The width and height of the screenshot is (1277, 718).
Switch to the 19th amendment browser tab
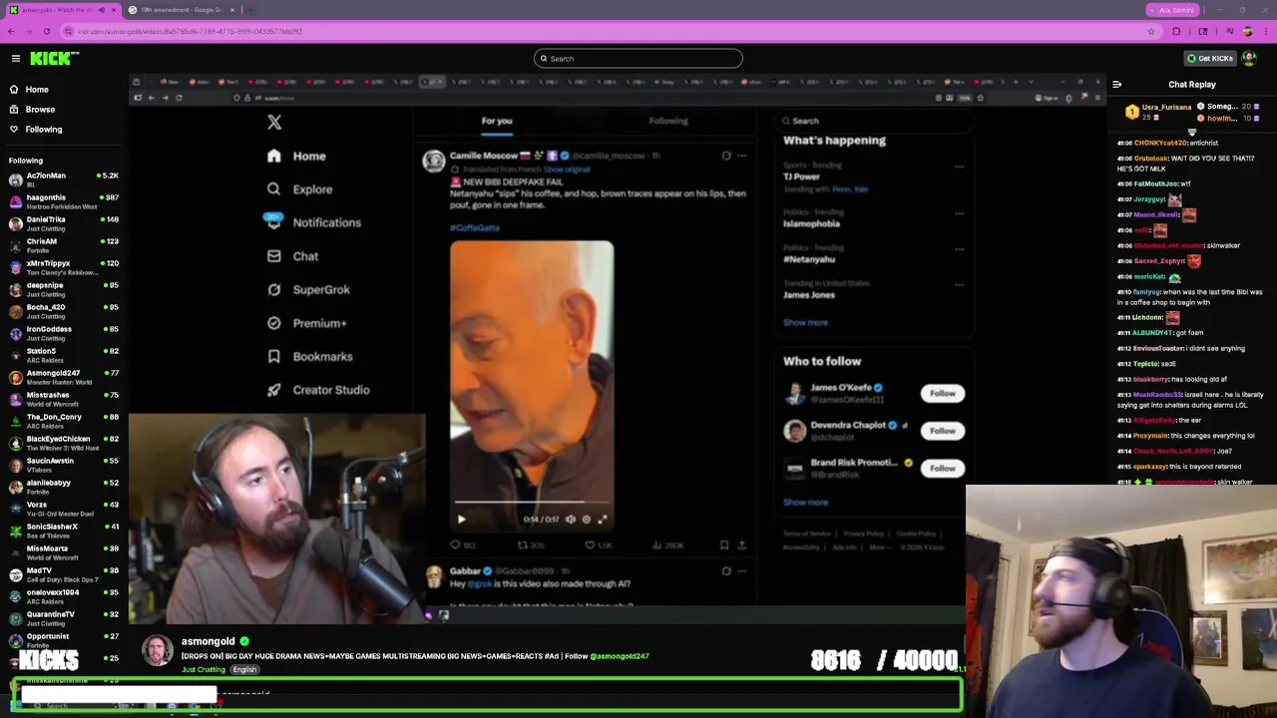click(181, 10)
